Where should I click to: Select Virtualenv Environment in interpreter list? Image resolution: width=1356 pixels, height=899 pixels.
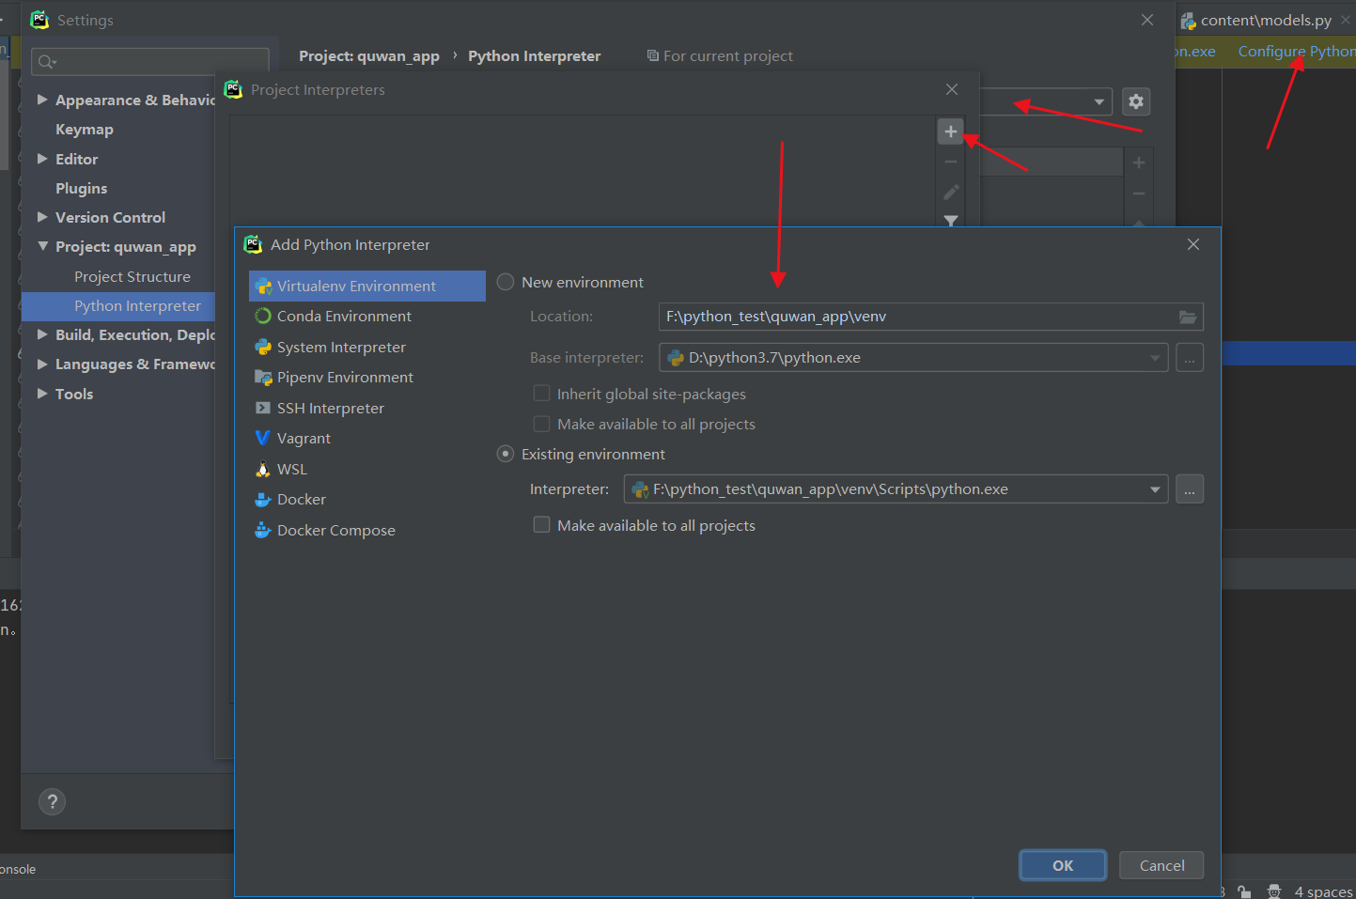[x=366, y=286]
